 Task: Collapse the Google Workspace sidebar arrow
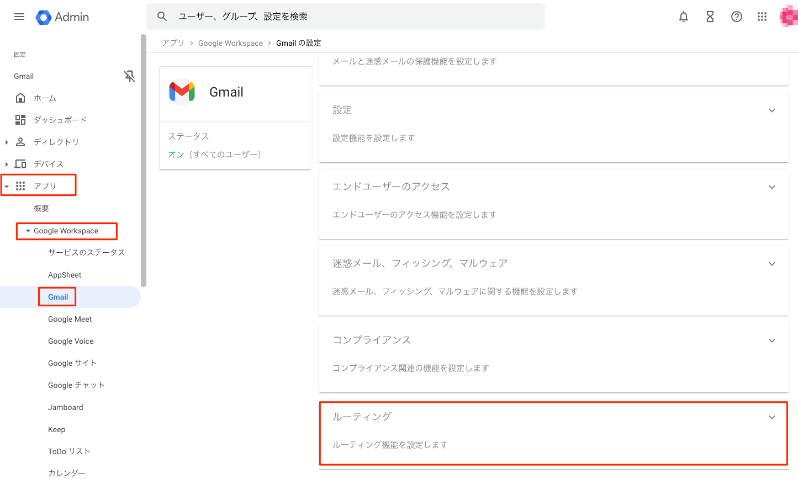point(28,231)
